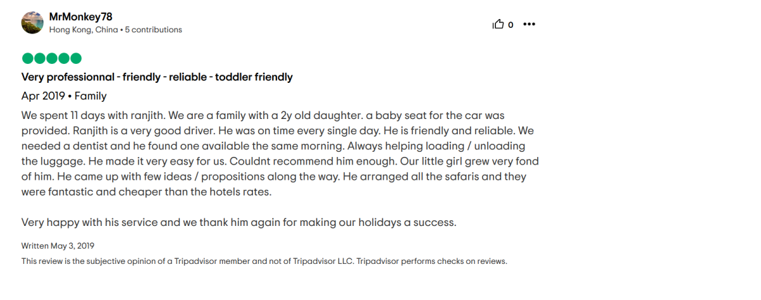Click the "Hong Kong, China" location
Image resolution: width=761 pixels, height=300 pixels.
83,30
